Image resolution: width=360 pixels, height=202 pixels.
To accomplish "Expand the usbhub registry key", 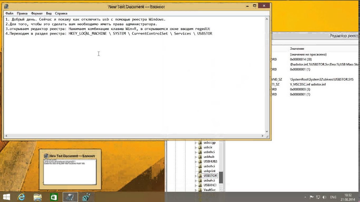I will pos(196,157).
